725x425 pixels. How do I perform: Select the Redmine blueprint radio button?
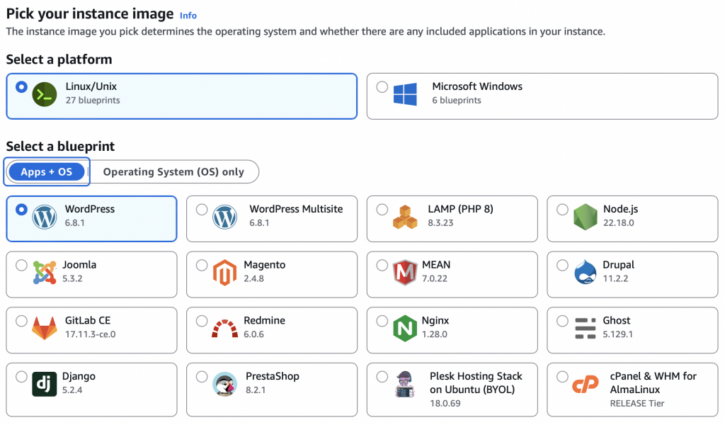202,321
